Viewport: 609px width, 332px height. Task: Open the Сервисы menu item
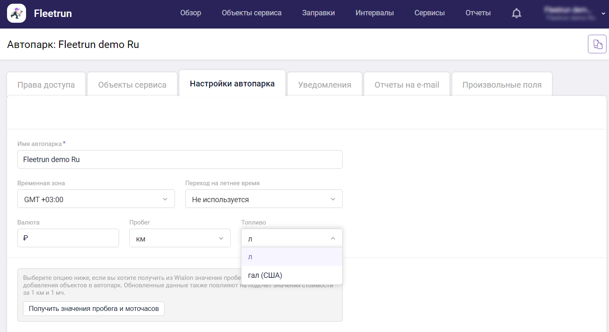pos(429,13)
